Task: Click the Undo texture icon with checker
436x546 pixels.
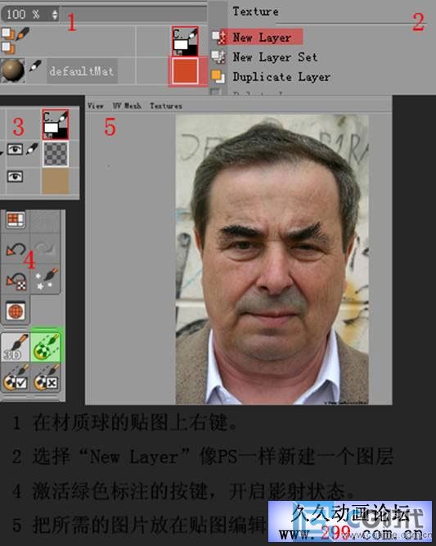Action: 16,281
